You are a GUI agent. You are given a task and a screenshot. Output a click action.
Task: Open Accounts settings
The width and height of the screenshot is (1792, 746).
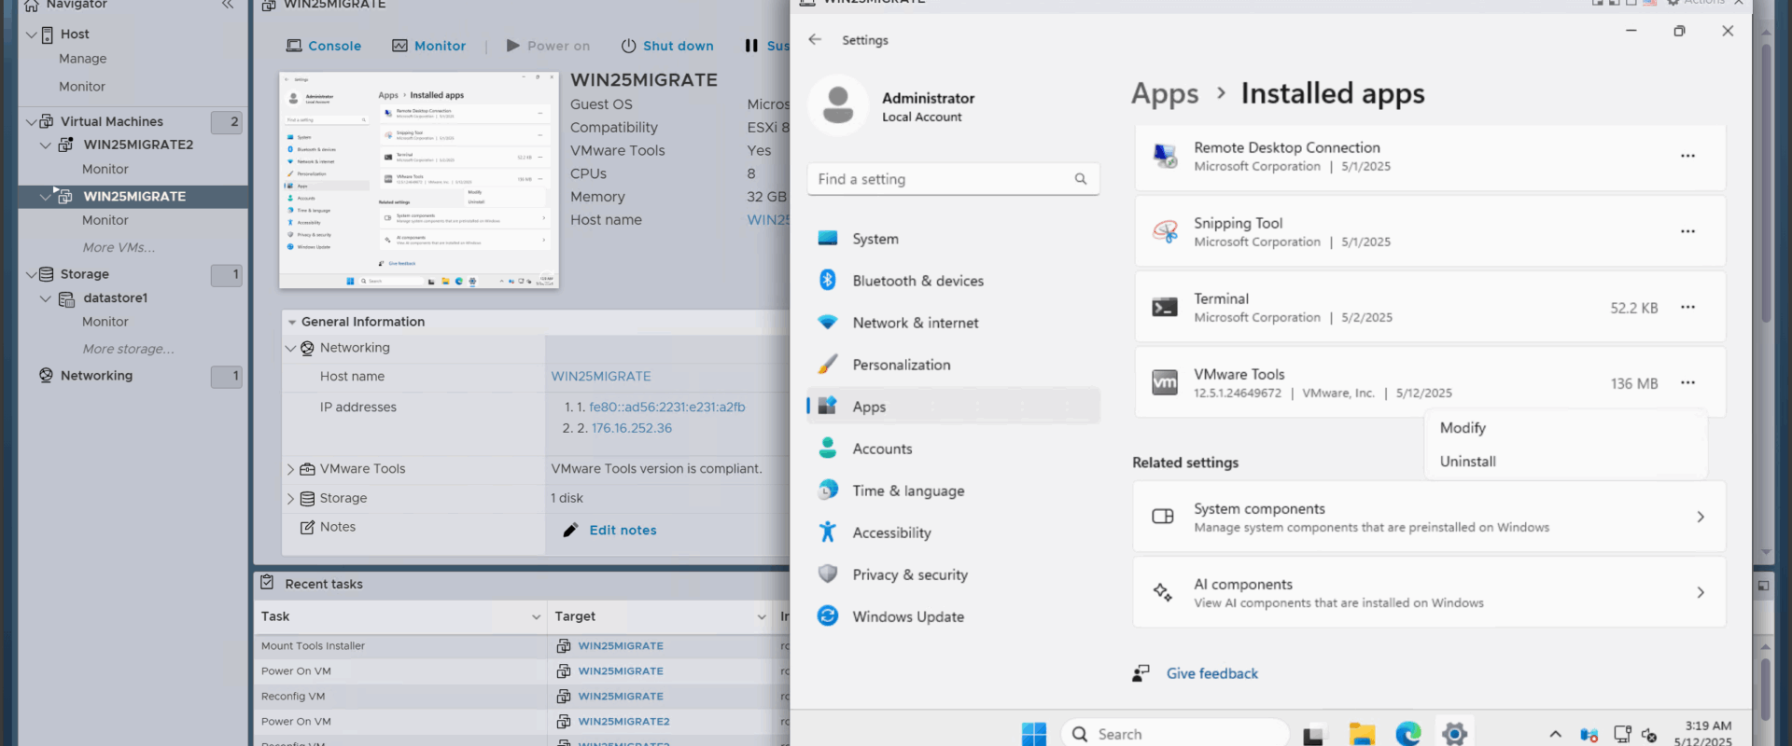tap(953, 449)
